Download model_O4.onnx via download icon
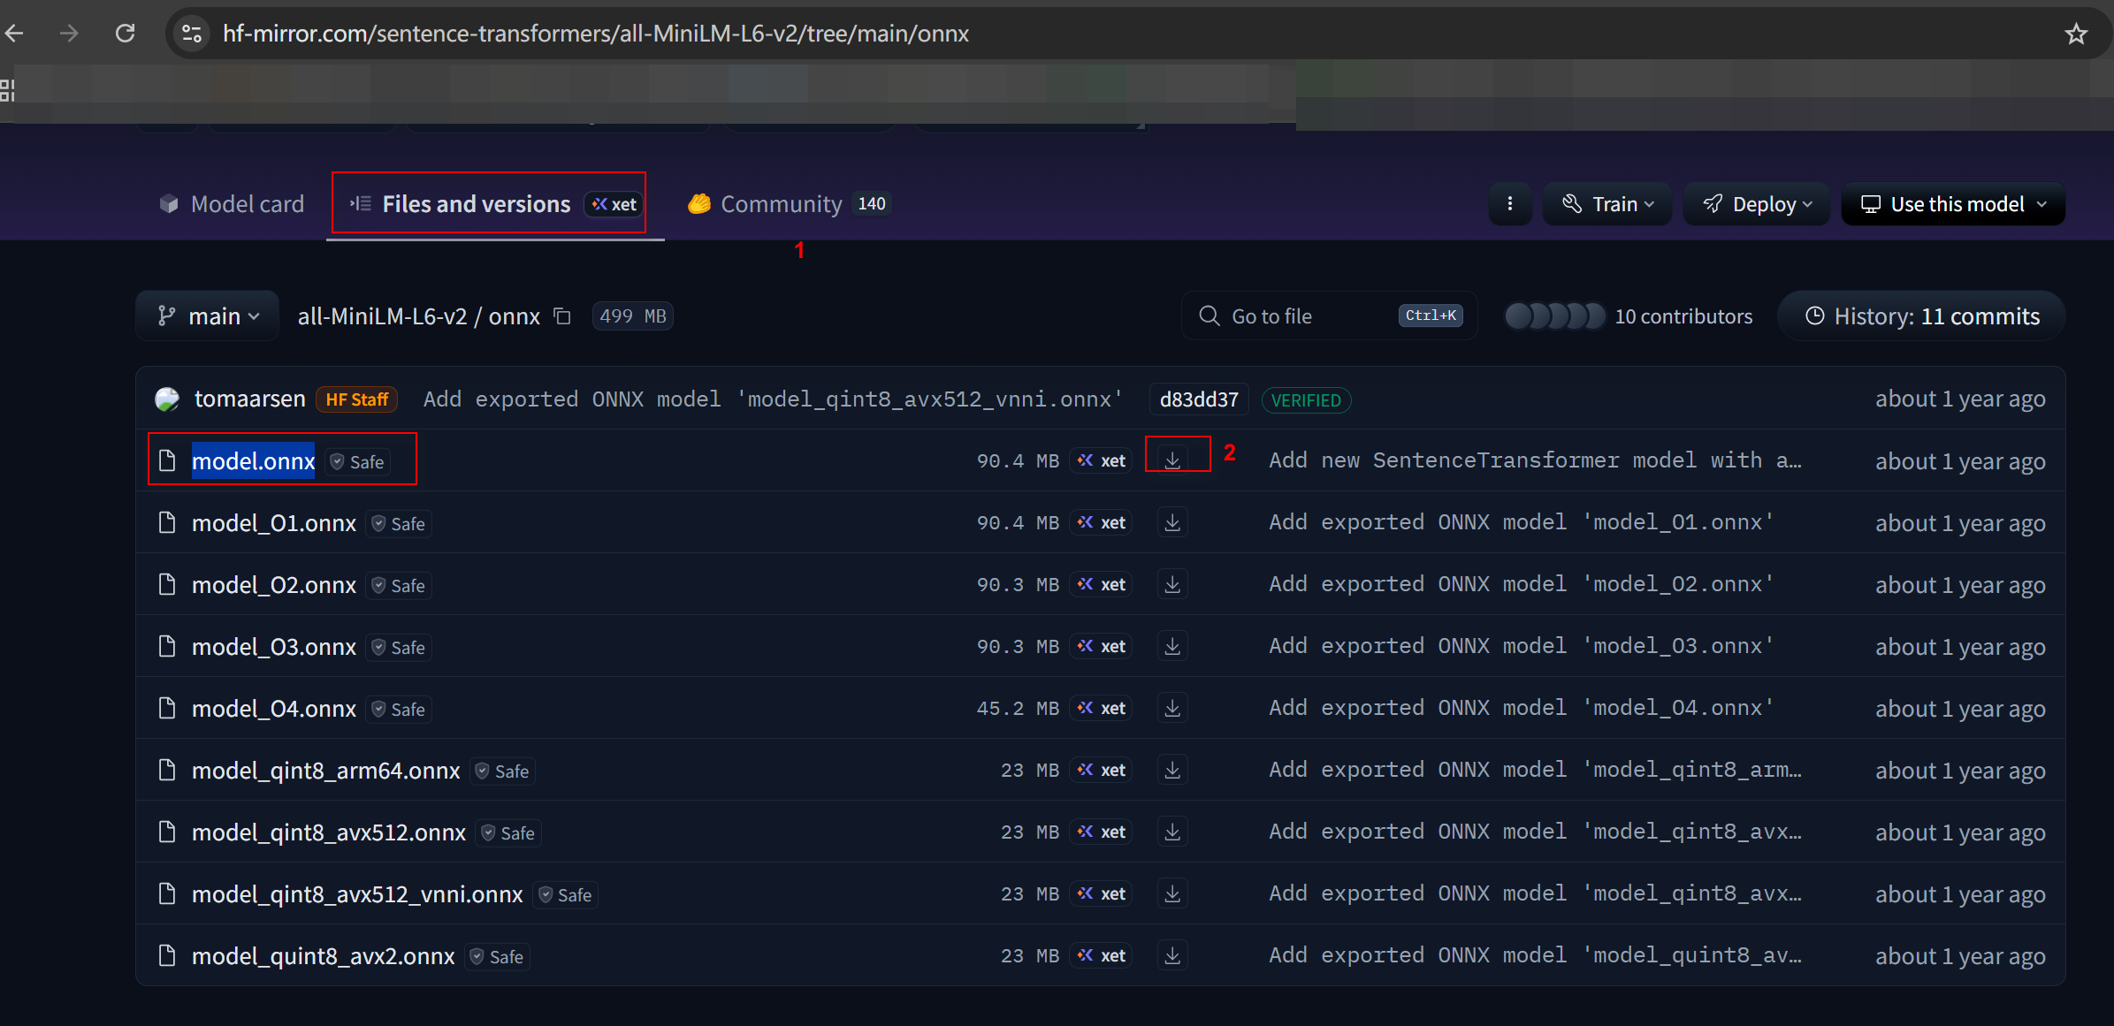 [x=1172, y=708]
